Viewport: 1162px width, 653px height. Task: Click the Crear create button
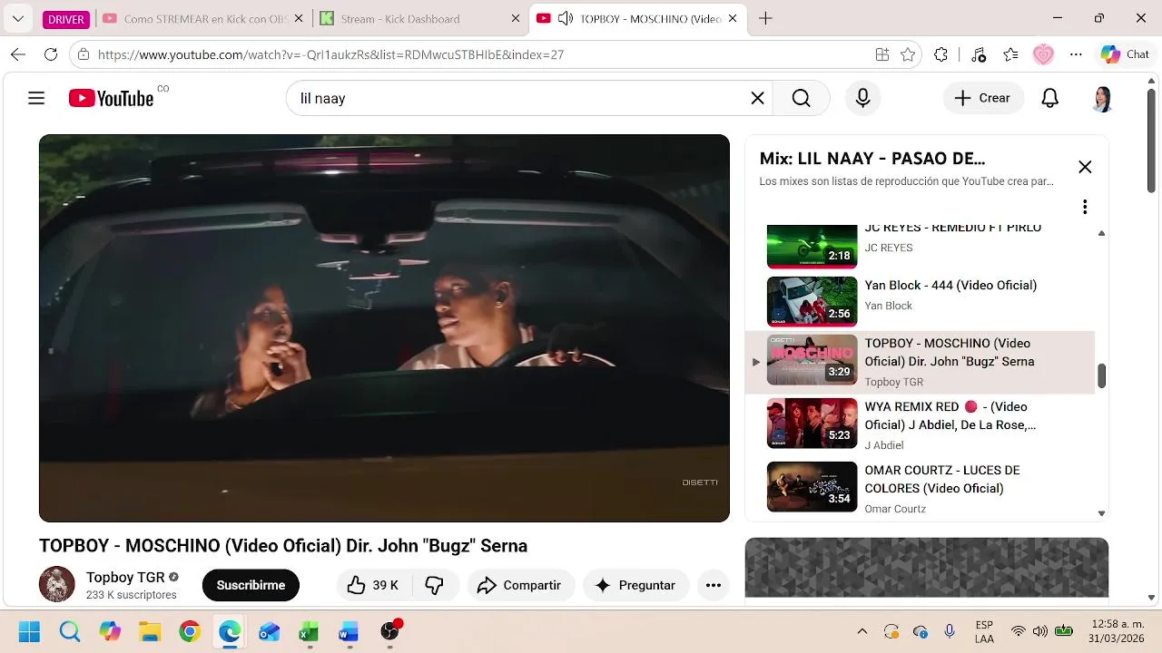click(983, 98)
